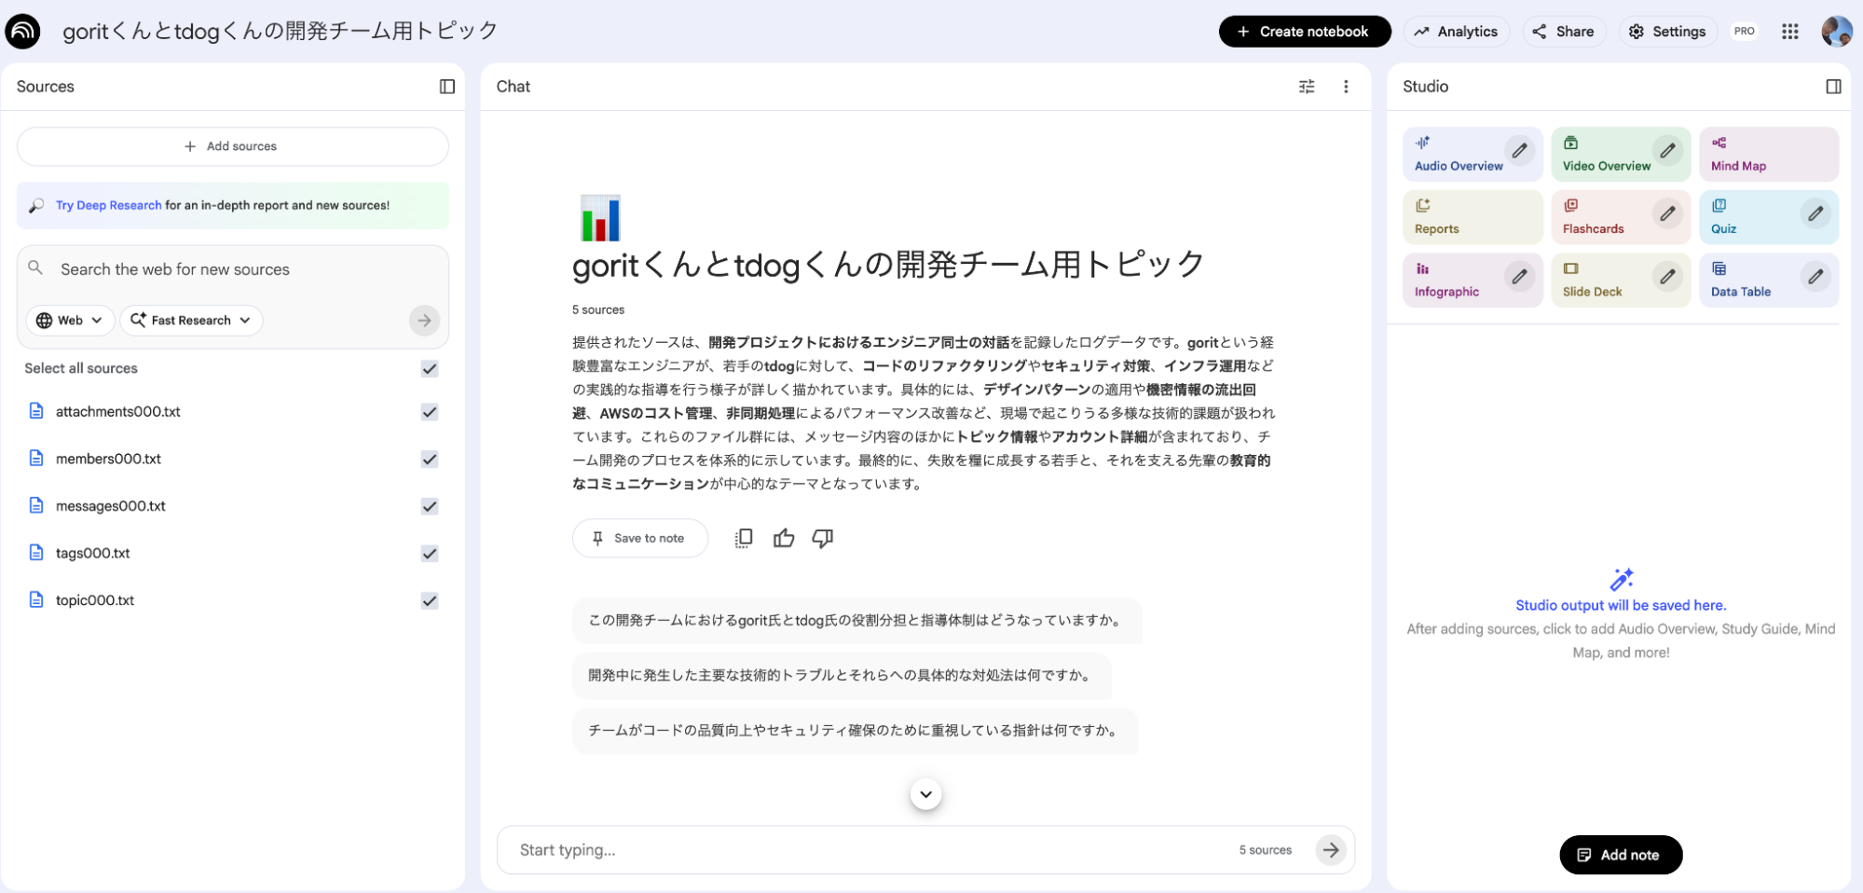The height and width of the screenshot is (893, 1863).
Task: Give thumbs up to summary
Action: [784, 538]
